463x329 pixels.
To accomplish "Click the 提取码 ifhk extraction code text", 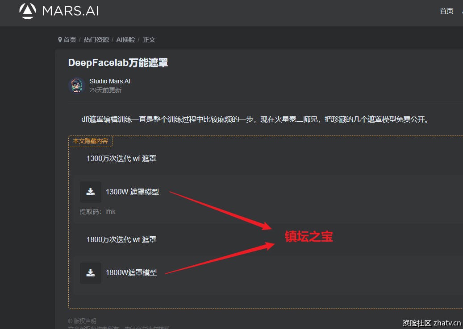I will point(97,212).
